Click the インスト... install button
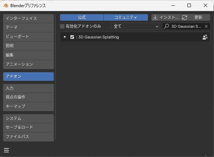This screenshot has width=214, height=157. point(166,17)
